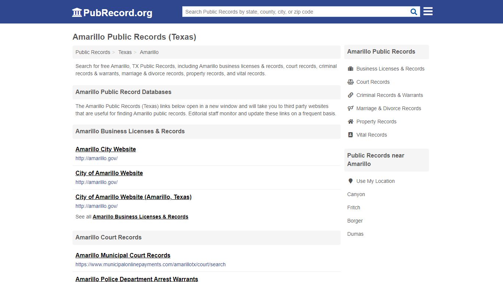This screenshot has width=503, height=282.
Task: Click the house icon for Property Records
Action: (351, 122)
